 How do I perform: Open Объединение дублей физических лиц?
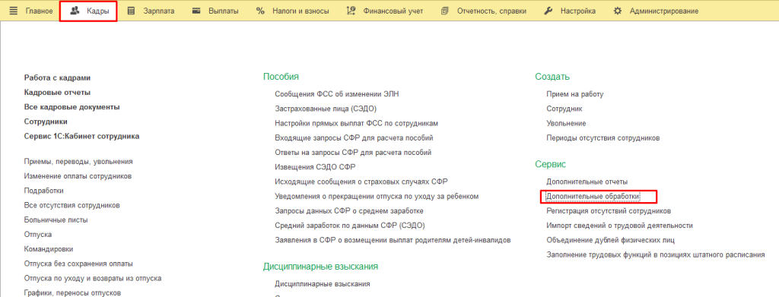click(611, 240)
